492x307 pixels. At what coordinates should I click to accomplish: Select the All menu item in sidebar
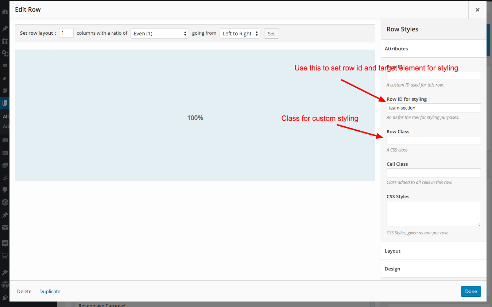[x=5, y=116]
